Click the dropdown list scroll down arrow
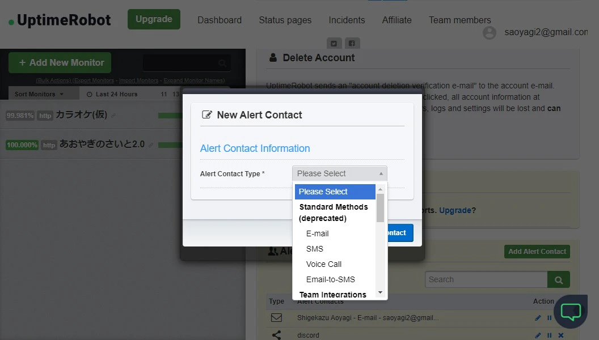Viewport: 599px width, 340px height. 380,292
